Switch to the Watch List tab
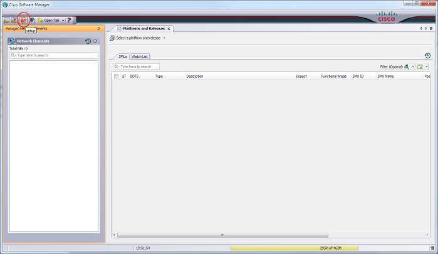The image size is (438, 254). [x=139, y=56]
